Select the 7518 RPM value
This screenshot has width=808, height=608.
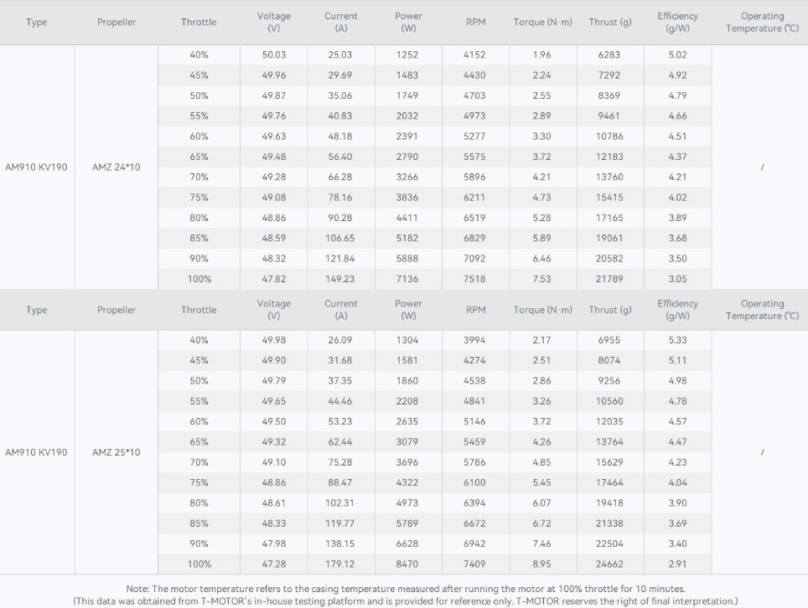pos(474,279)
